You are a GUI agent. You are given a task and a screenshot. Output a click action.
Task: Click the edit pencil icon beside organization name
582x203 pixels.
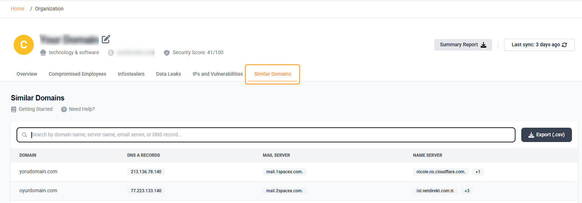click(x=106, y=39)
